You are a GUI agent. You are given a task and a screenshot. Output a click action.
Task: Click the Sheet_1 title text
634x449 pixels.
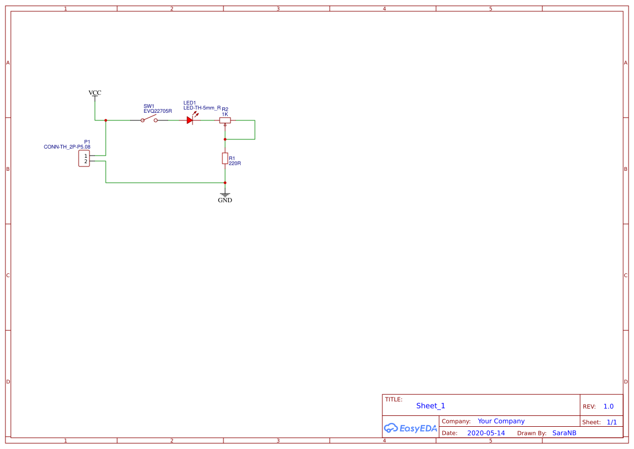click(431, 406)
